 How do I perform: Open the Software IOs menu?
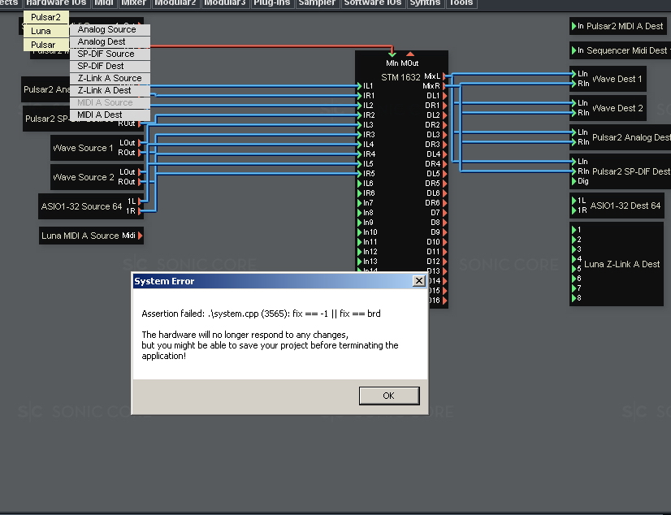click(373, 3)
